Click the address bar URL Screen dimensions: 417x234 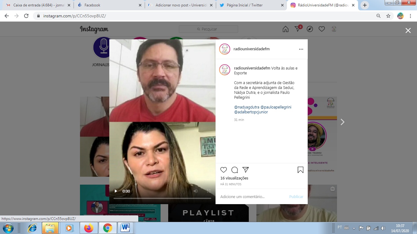74,16
